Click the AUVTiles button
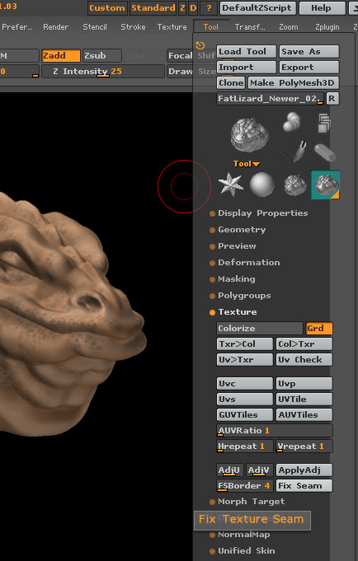 coord(304,414)
